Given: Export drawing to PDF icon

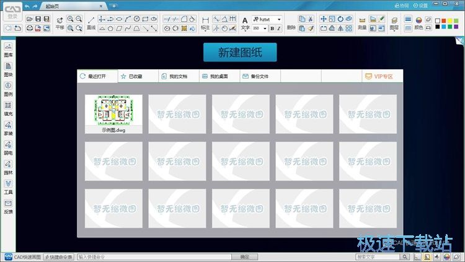Looking at the screenshot, I should [38, 28].
